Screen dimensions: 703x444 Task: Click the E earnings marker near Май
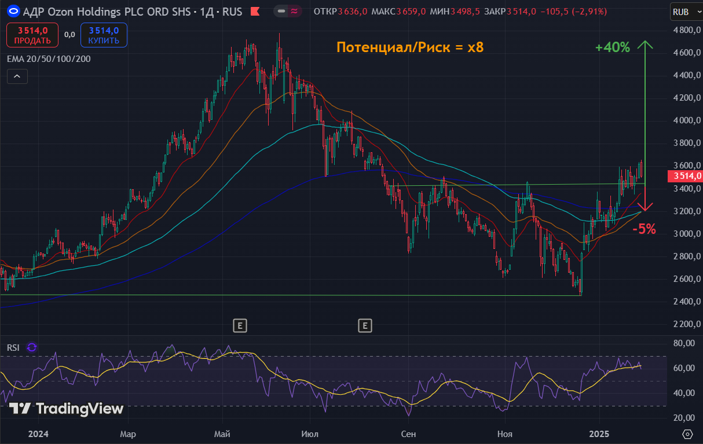coord(240,326)
